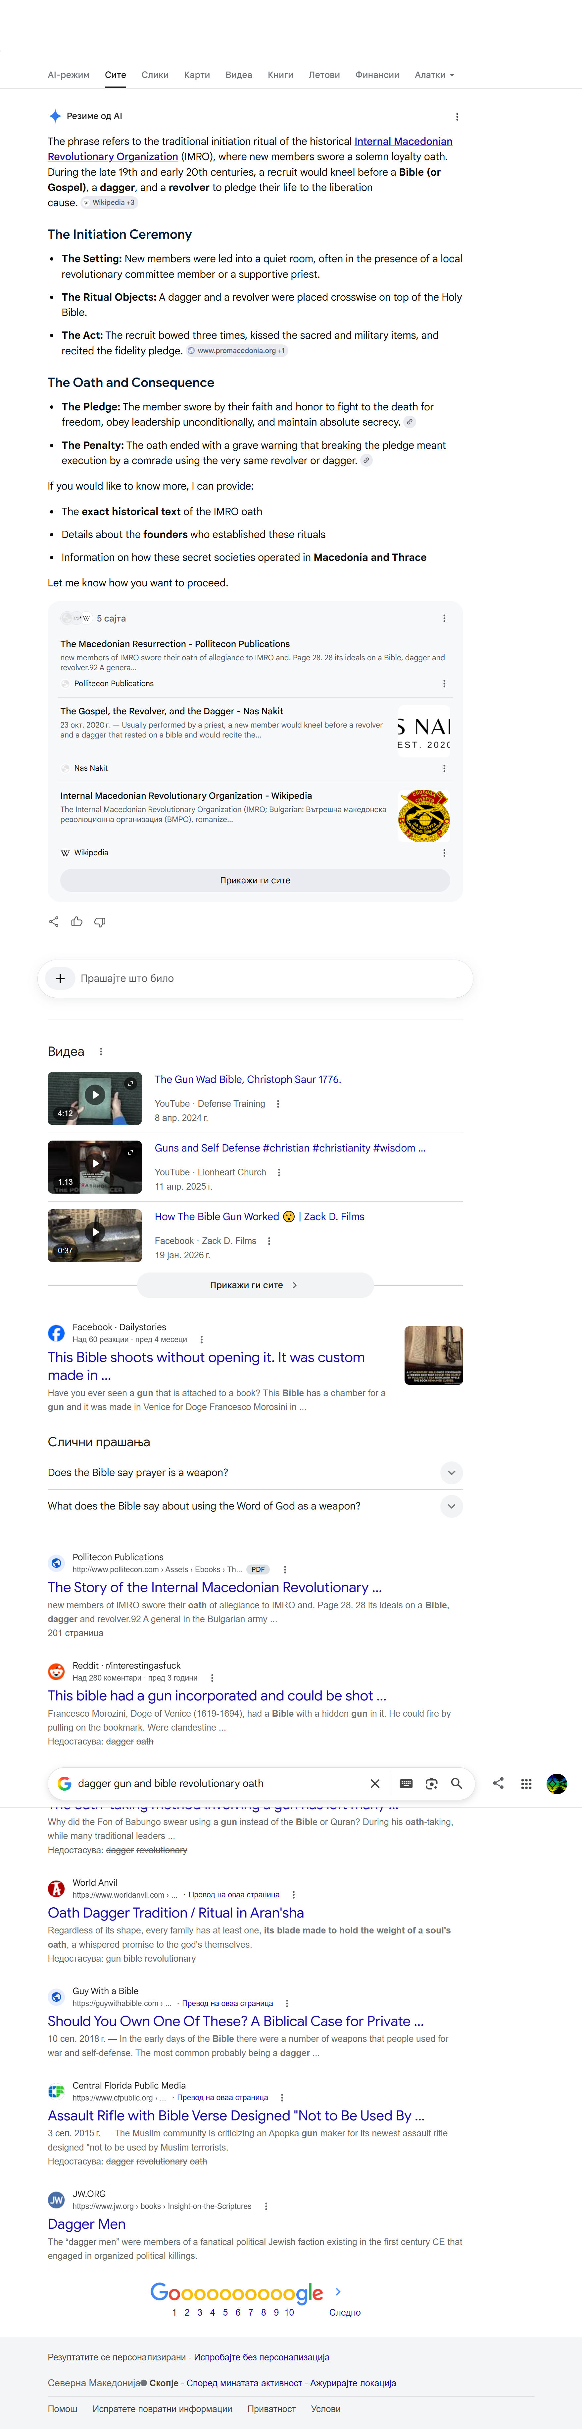Expand the "Wikipedia +3" sources chip
The width and height of the screenshot is (582, 2429).
point(109,203)
